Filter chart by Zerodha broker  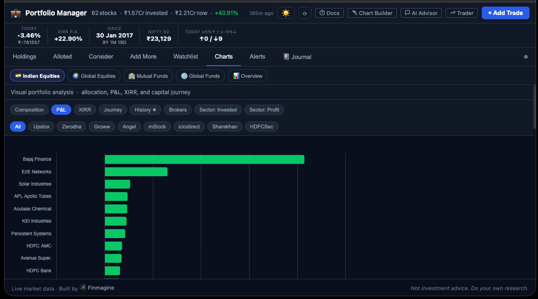point(71,127)
